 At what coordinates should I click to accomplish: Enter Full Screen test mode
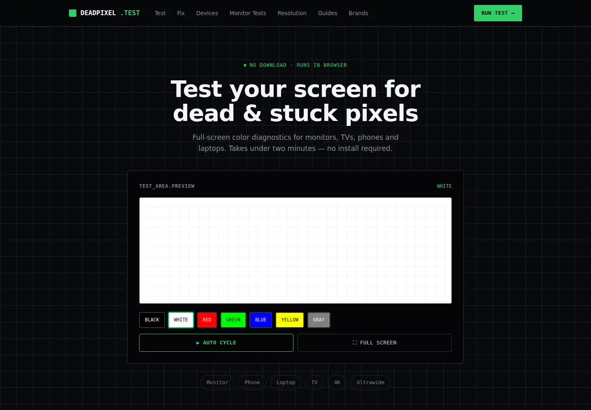coord(375,343)
